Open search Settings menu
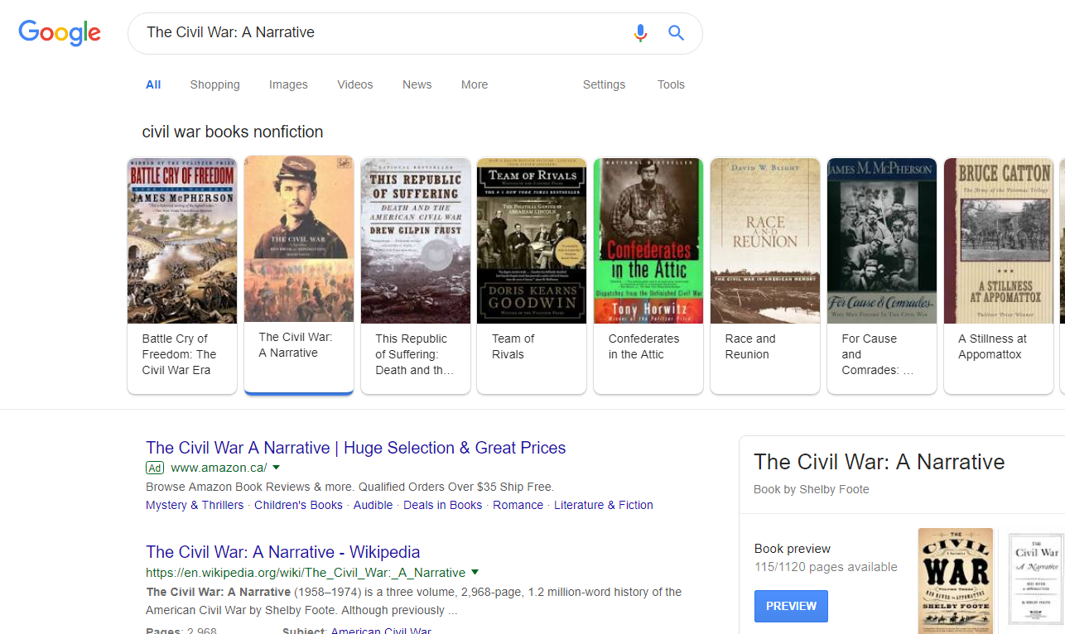Screen dimensions: 1065x634 pyautogui.click(x=604, y=84)
